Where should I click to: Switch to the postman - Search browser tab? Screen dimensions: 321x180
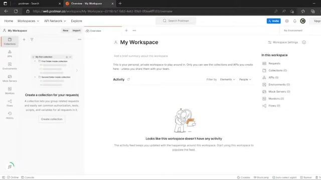[x=29, y=3]
